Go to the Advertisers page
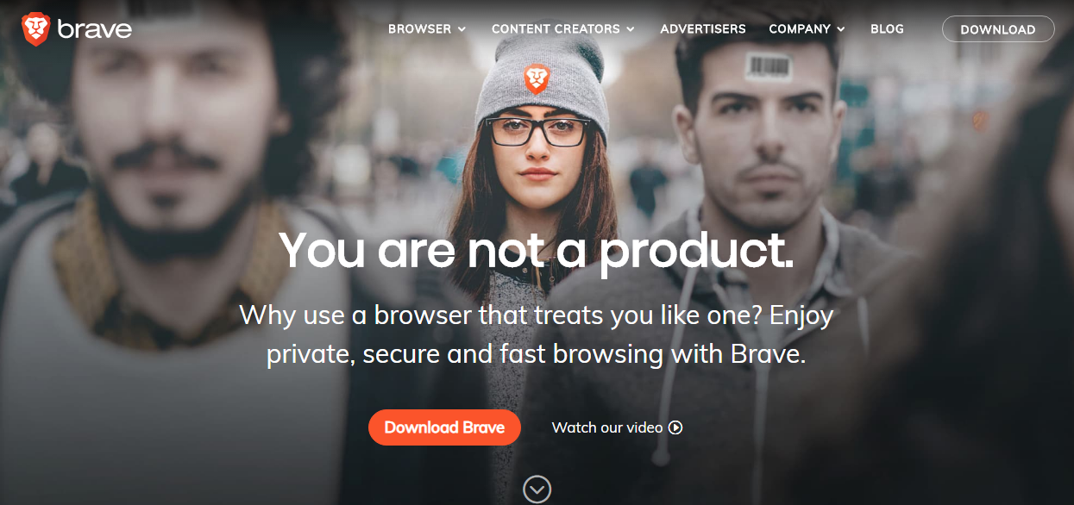 point(703,29)
